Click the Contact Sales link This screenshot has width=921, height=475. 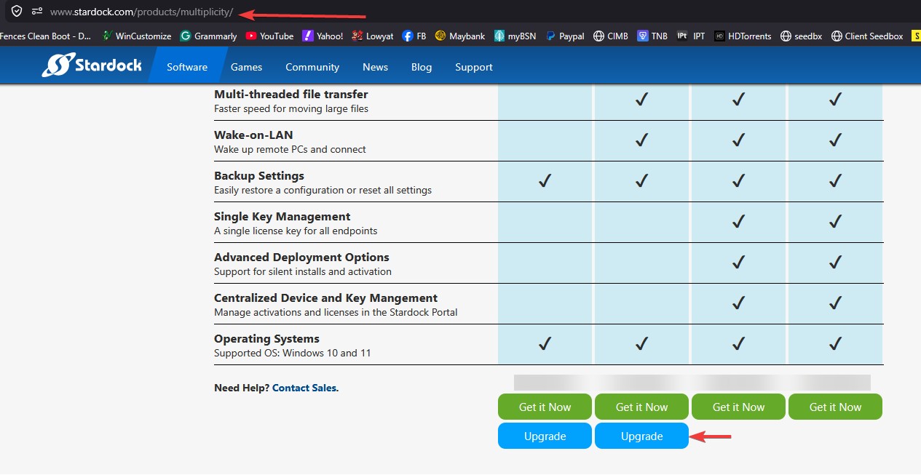click(x=304, y=388)
